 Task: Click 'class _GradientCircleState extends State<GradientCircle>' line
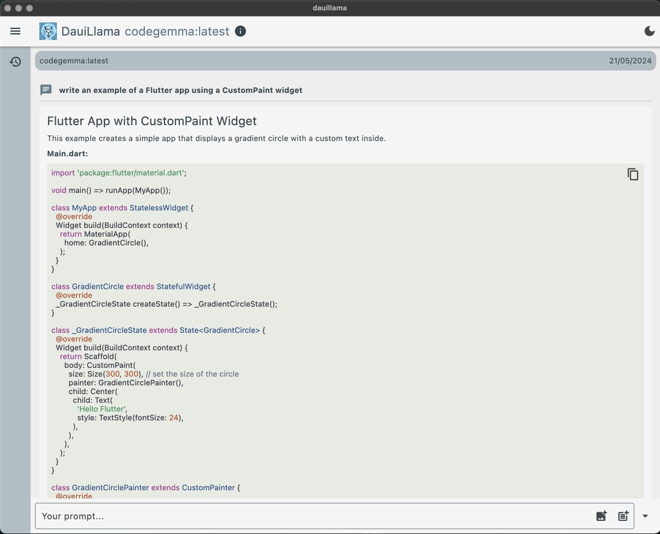[158, 331]
